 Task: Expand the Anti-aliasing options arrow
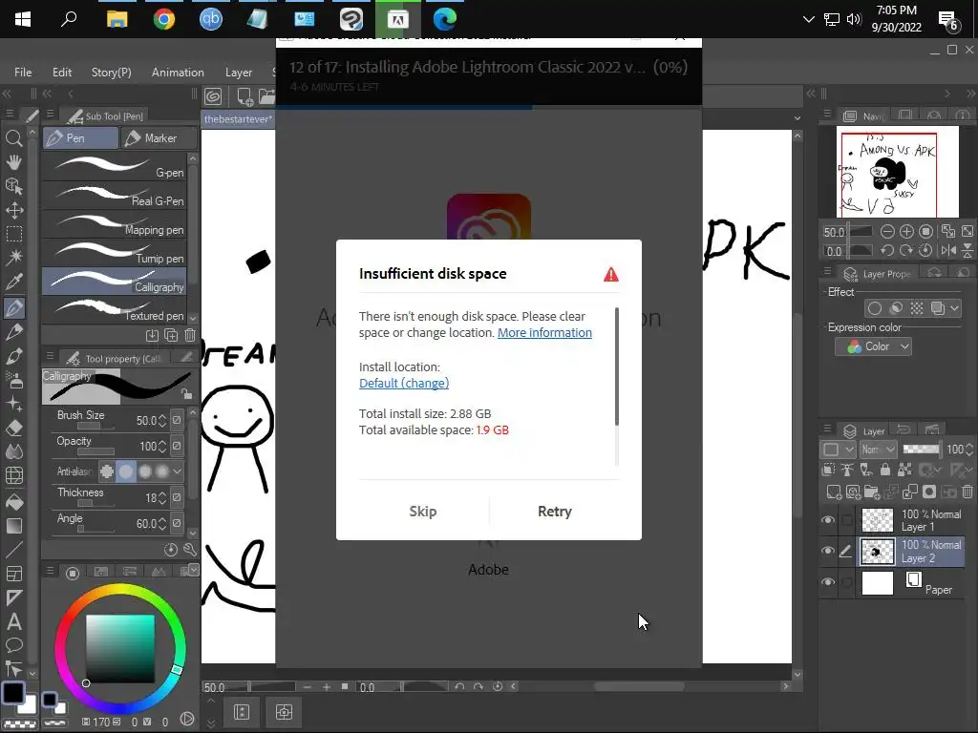coord(178,471)
